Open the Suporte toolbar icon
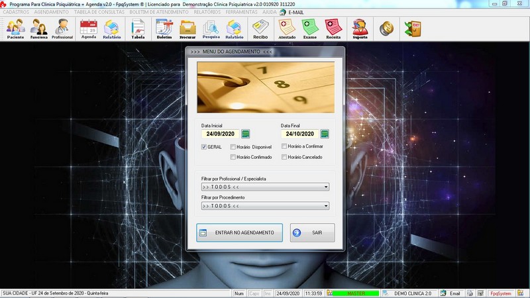 point(360,28)
